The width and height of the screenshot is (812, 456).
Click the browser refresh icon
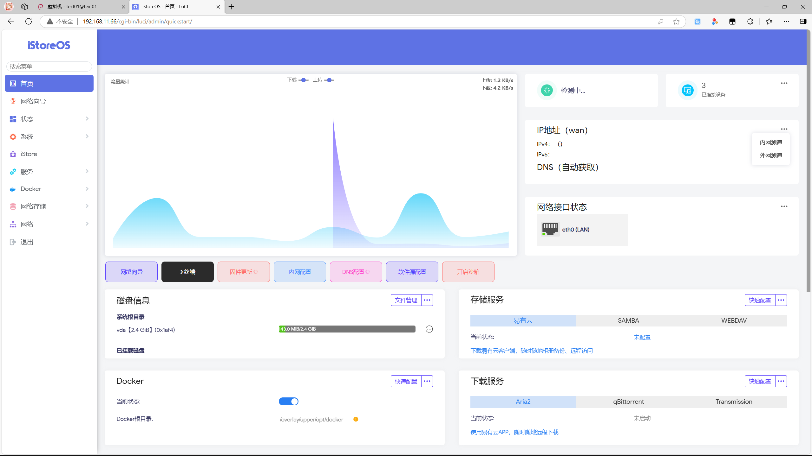click(x=29, y=21)
